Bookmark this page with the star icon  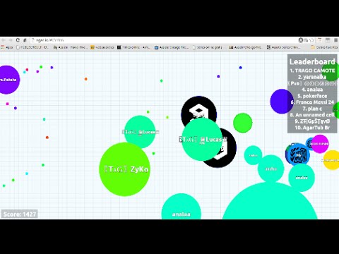click(312, 40)
